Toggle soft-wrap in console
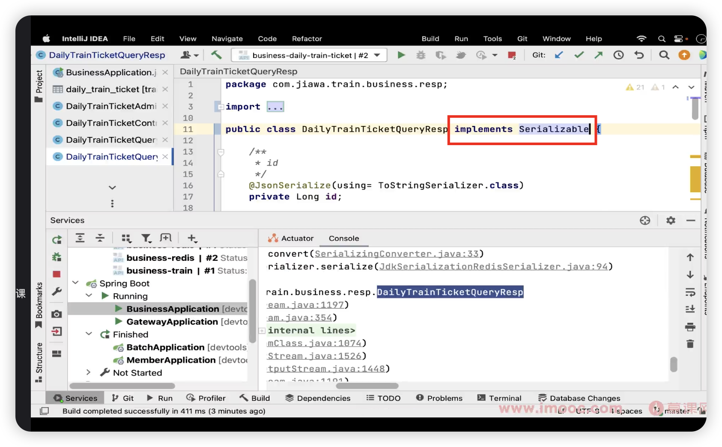 click(x=690, y=292)
